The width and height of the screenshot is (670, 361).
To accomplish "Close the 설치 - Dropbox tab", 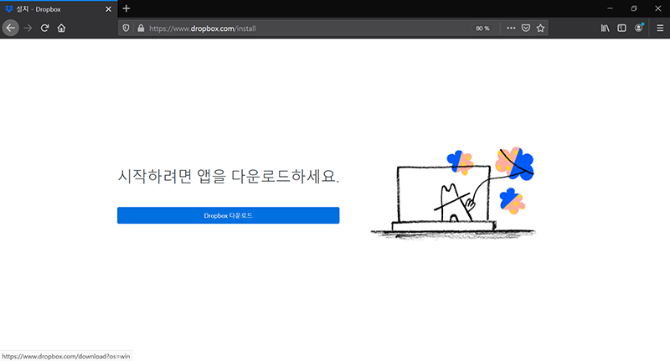I will tap(109, 9).
